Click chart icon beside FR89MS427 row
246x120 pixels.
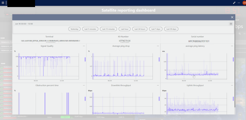(x=2, y=88)
